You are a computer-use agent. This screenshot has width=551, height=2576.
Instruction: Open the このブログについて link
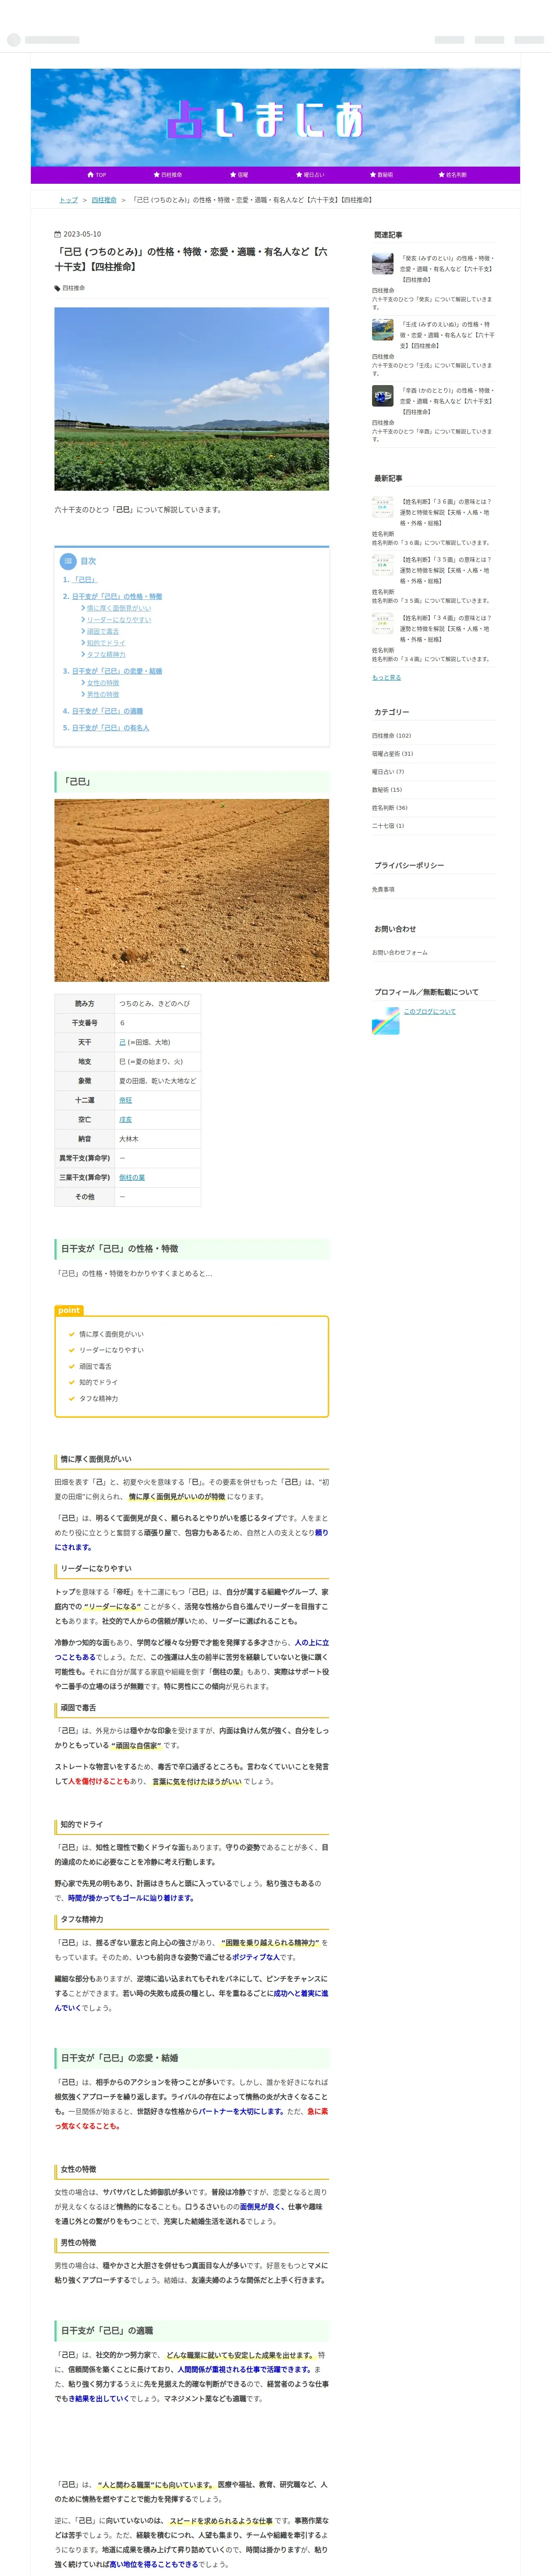tap(429, 1012)
